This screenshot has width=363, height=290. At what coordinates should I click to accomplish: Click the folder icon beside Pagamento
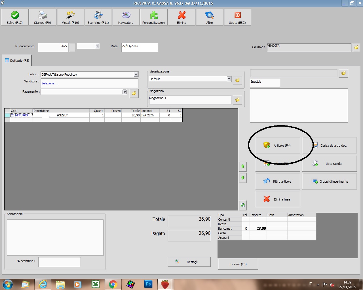coord(134,93)
